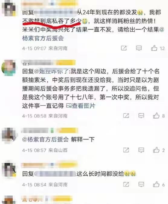Repost the 08:54 comment from 河南
The height and width of the screenshot is (204, 168).
coord(126,184)
